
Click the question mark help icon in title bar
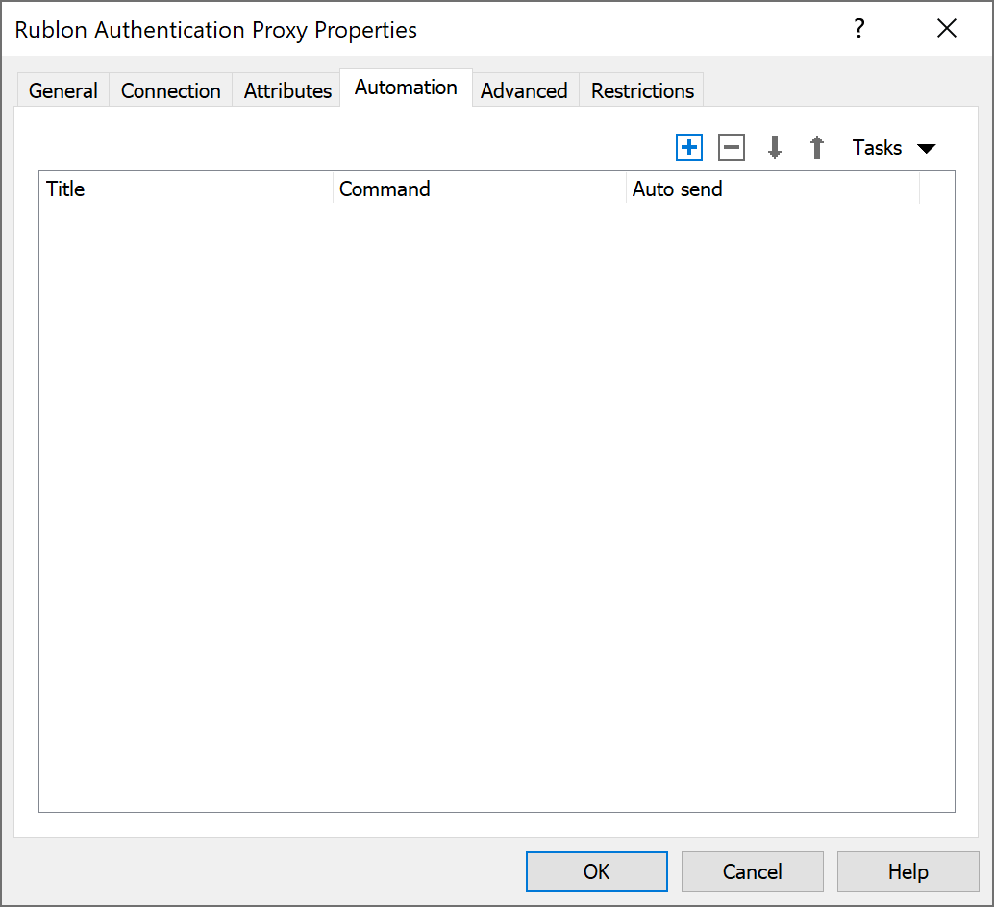[859, 29]
